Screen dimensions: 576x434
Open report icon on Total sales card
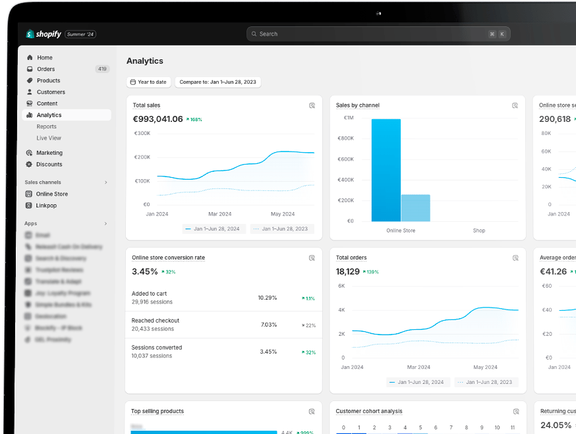[x=312, y=106]
